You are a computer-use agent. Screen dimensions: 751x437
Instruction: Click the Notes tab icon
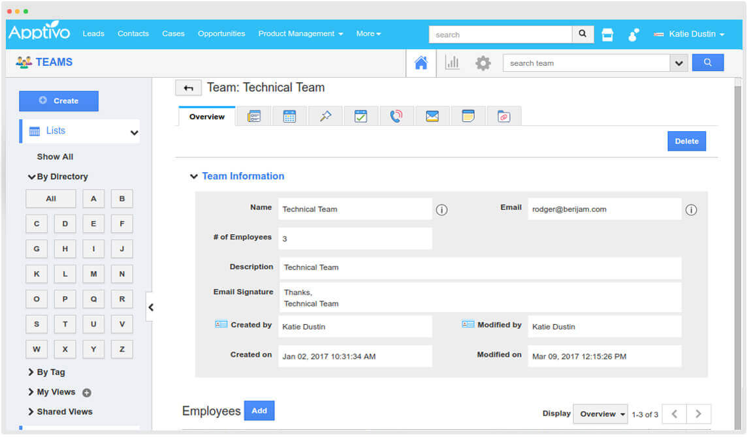[468, 115]
